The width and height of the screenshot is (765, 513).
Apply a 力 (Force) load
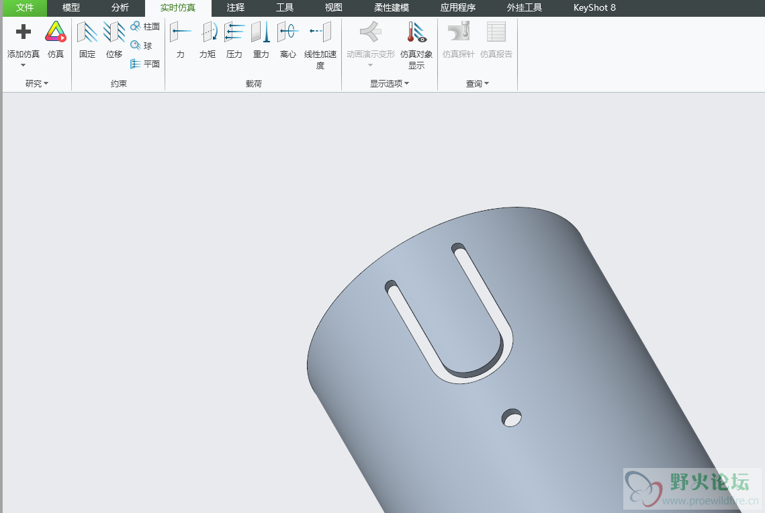[180, 32]
